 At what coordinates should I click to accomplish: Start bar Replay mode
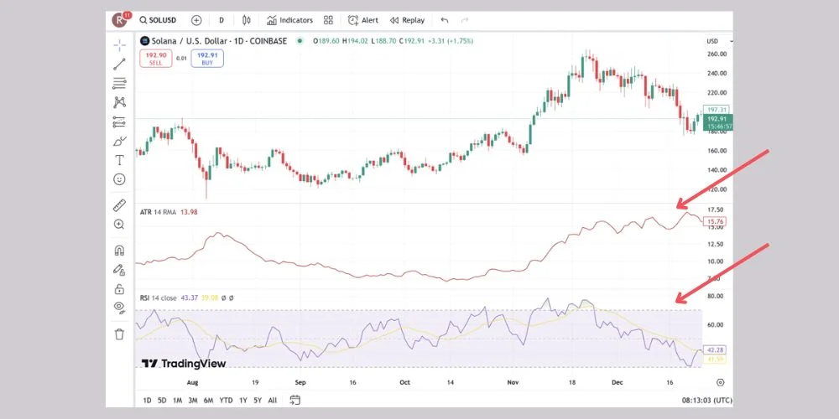point(407,20)
